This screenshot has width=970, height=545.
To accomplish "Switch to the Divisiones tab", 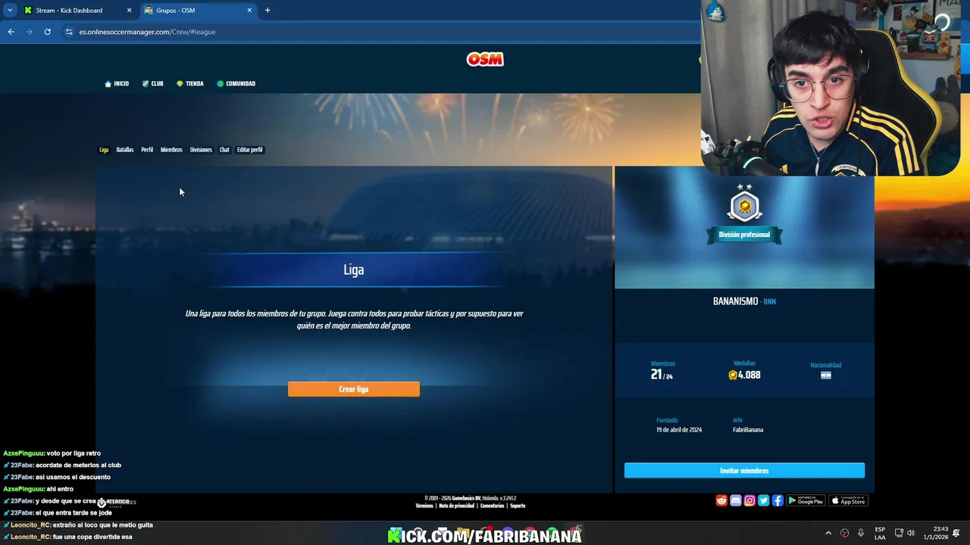I will [x=201, y=150].
